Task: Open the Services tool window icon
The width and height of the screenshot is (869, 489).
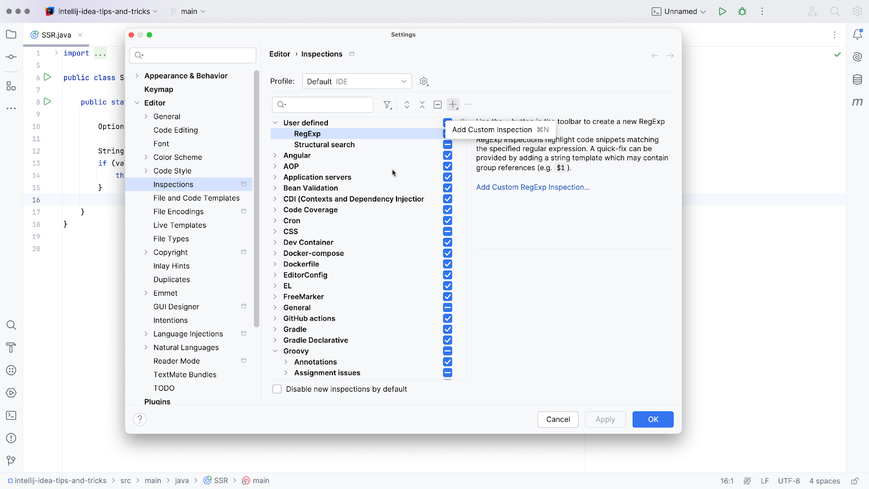Action: tap(11, 393)
